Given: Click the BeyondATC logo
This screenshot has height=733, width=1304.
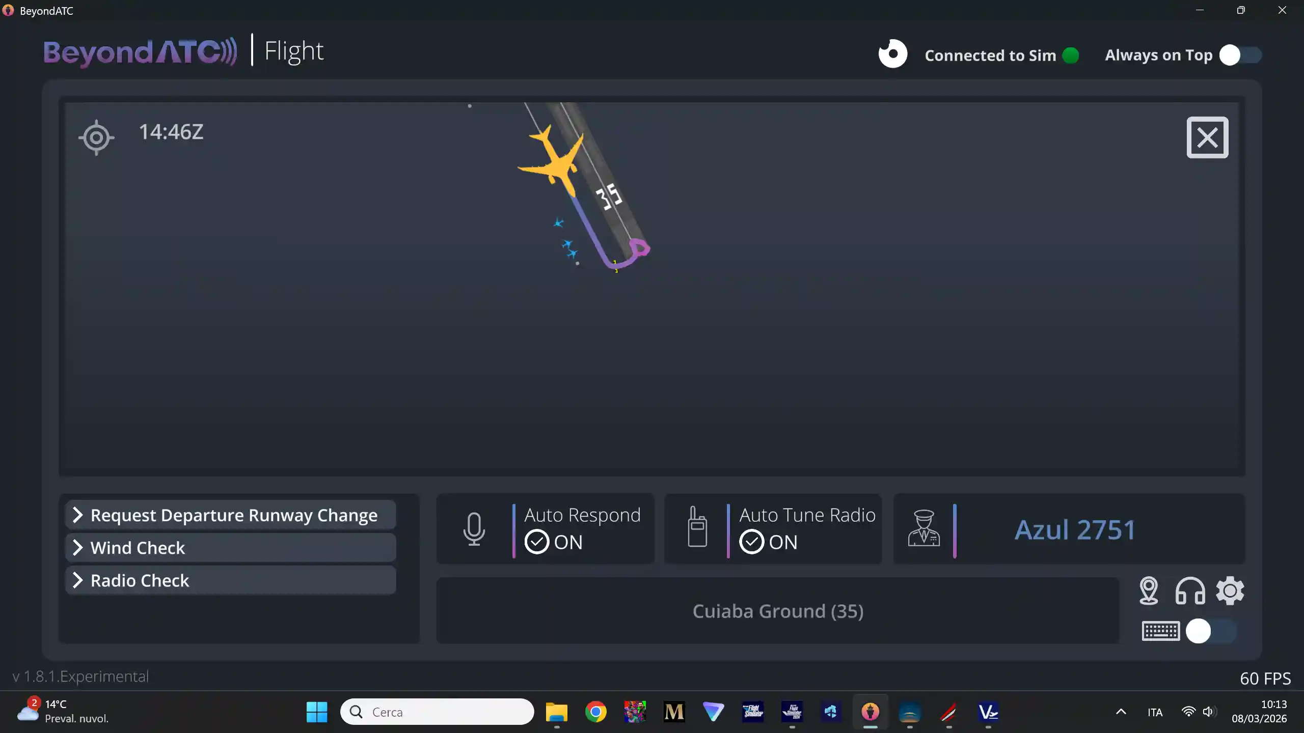Looking at the screenshot, I should click(140, 52).
